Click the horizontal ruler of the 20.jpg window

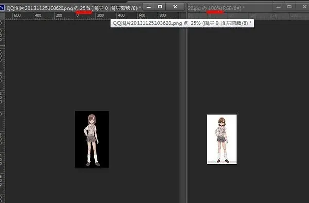(248, 16)
